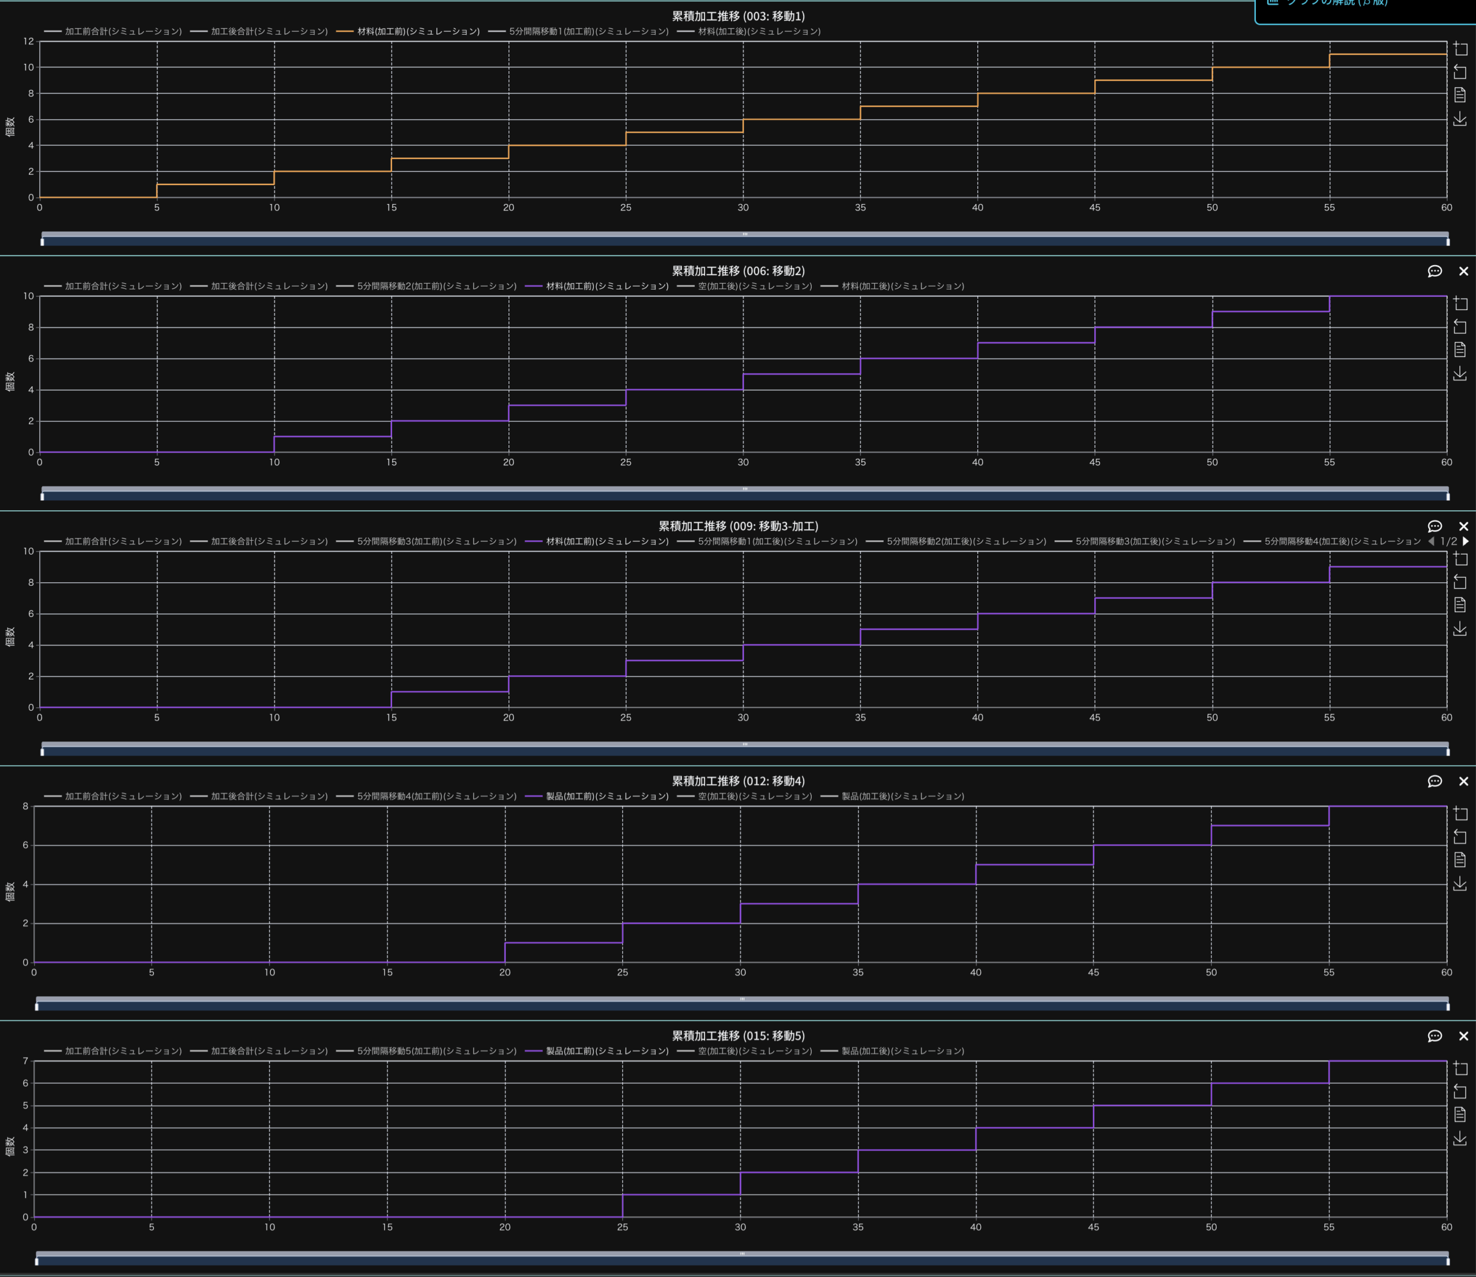
Task: Click zoom reset icon on 移動2 chart
Action: point(1460,327)
